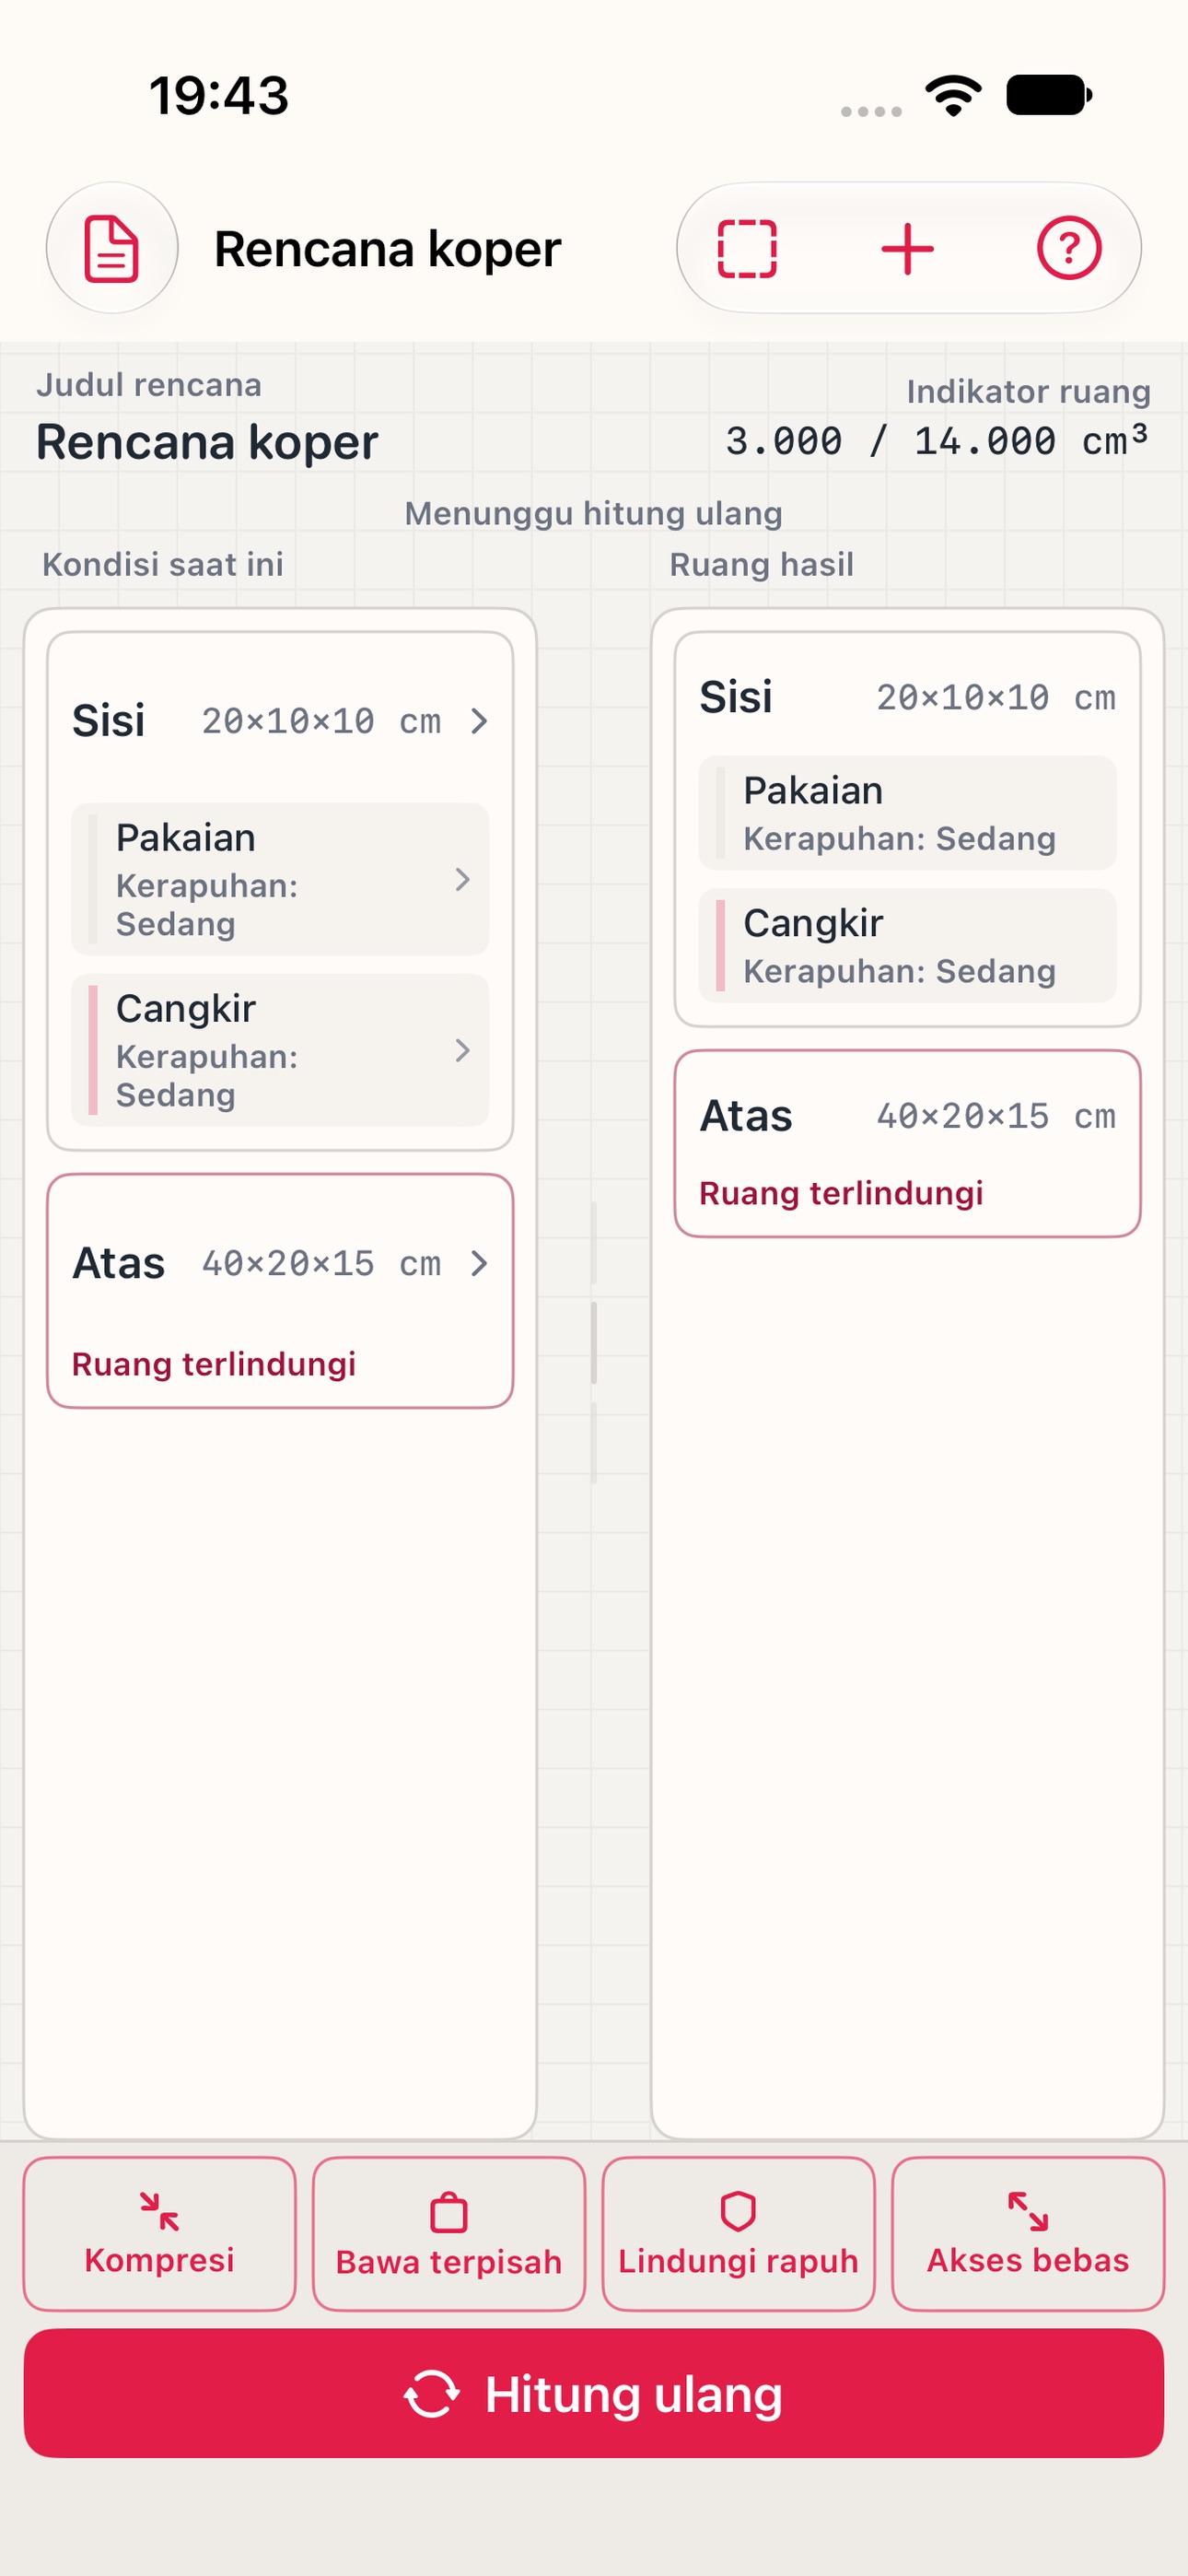Open the help question mark icon
The image size is (1188, 2576).
(x=1069, y=248)
